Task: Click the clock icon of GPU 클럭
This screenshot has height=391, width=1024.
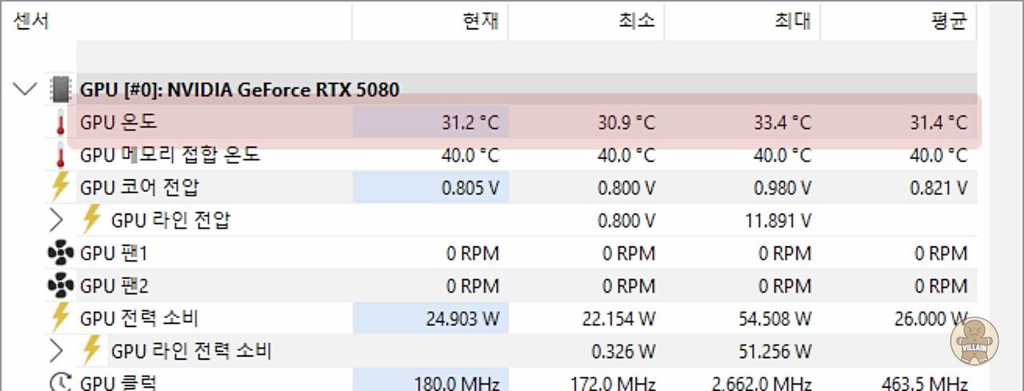Action: (61, 382)
